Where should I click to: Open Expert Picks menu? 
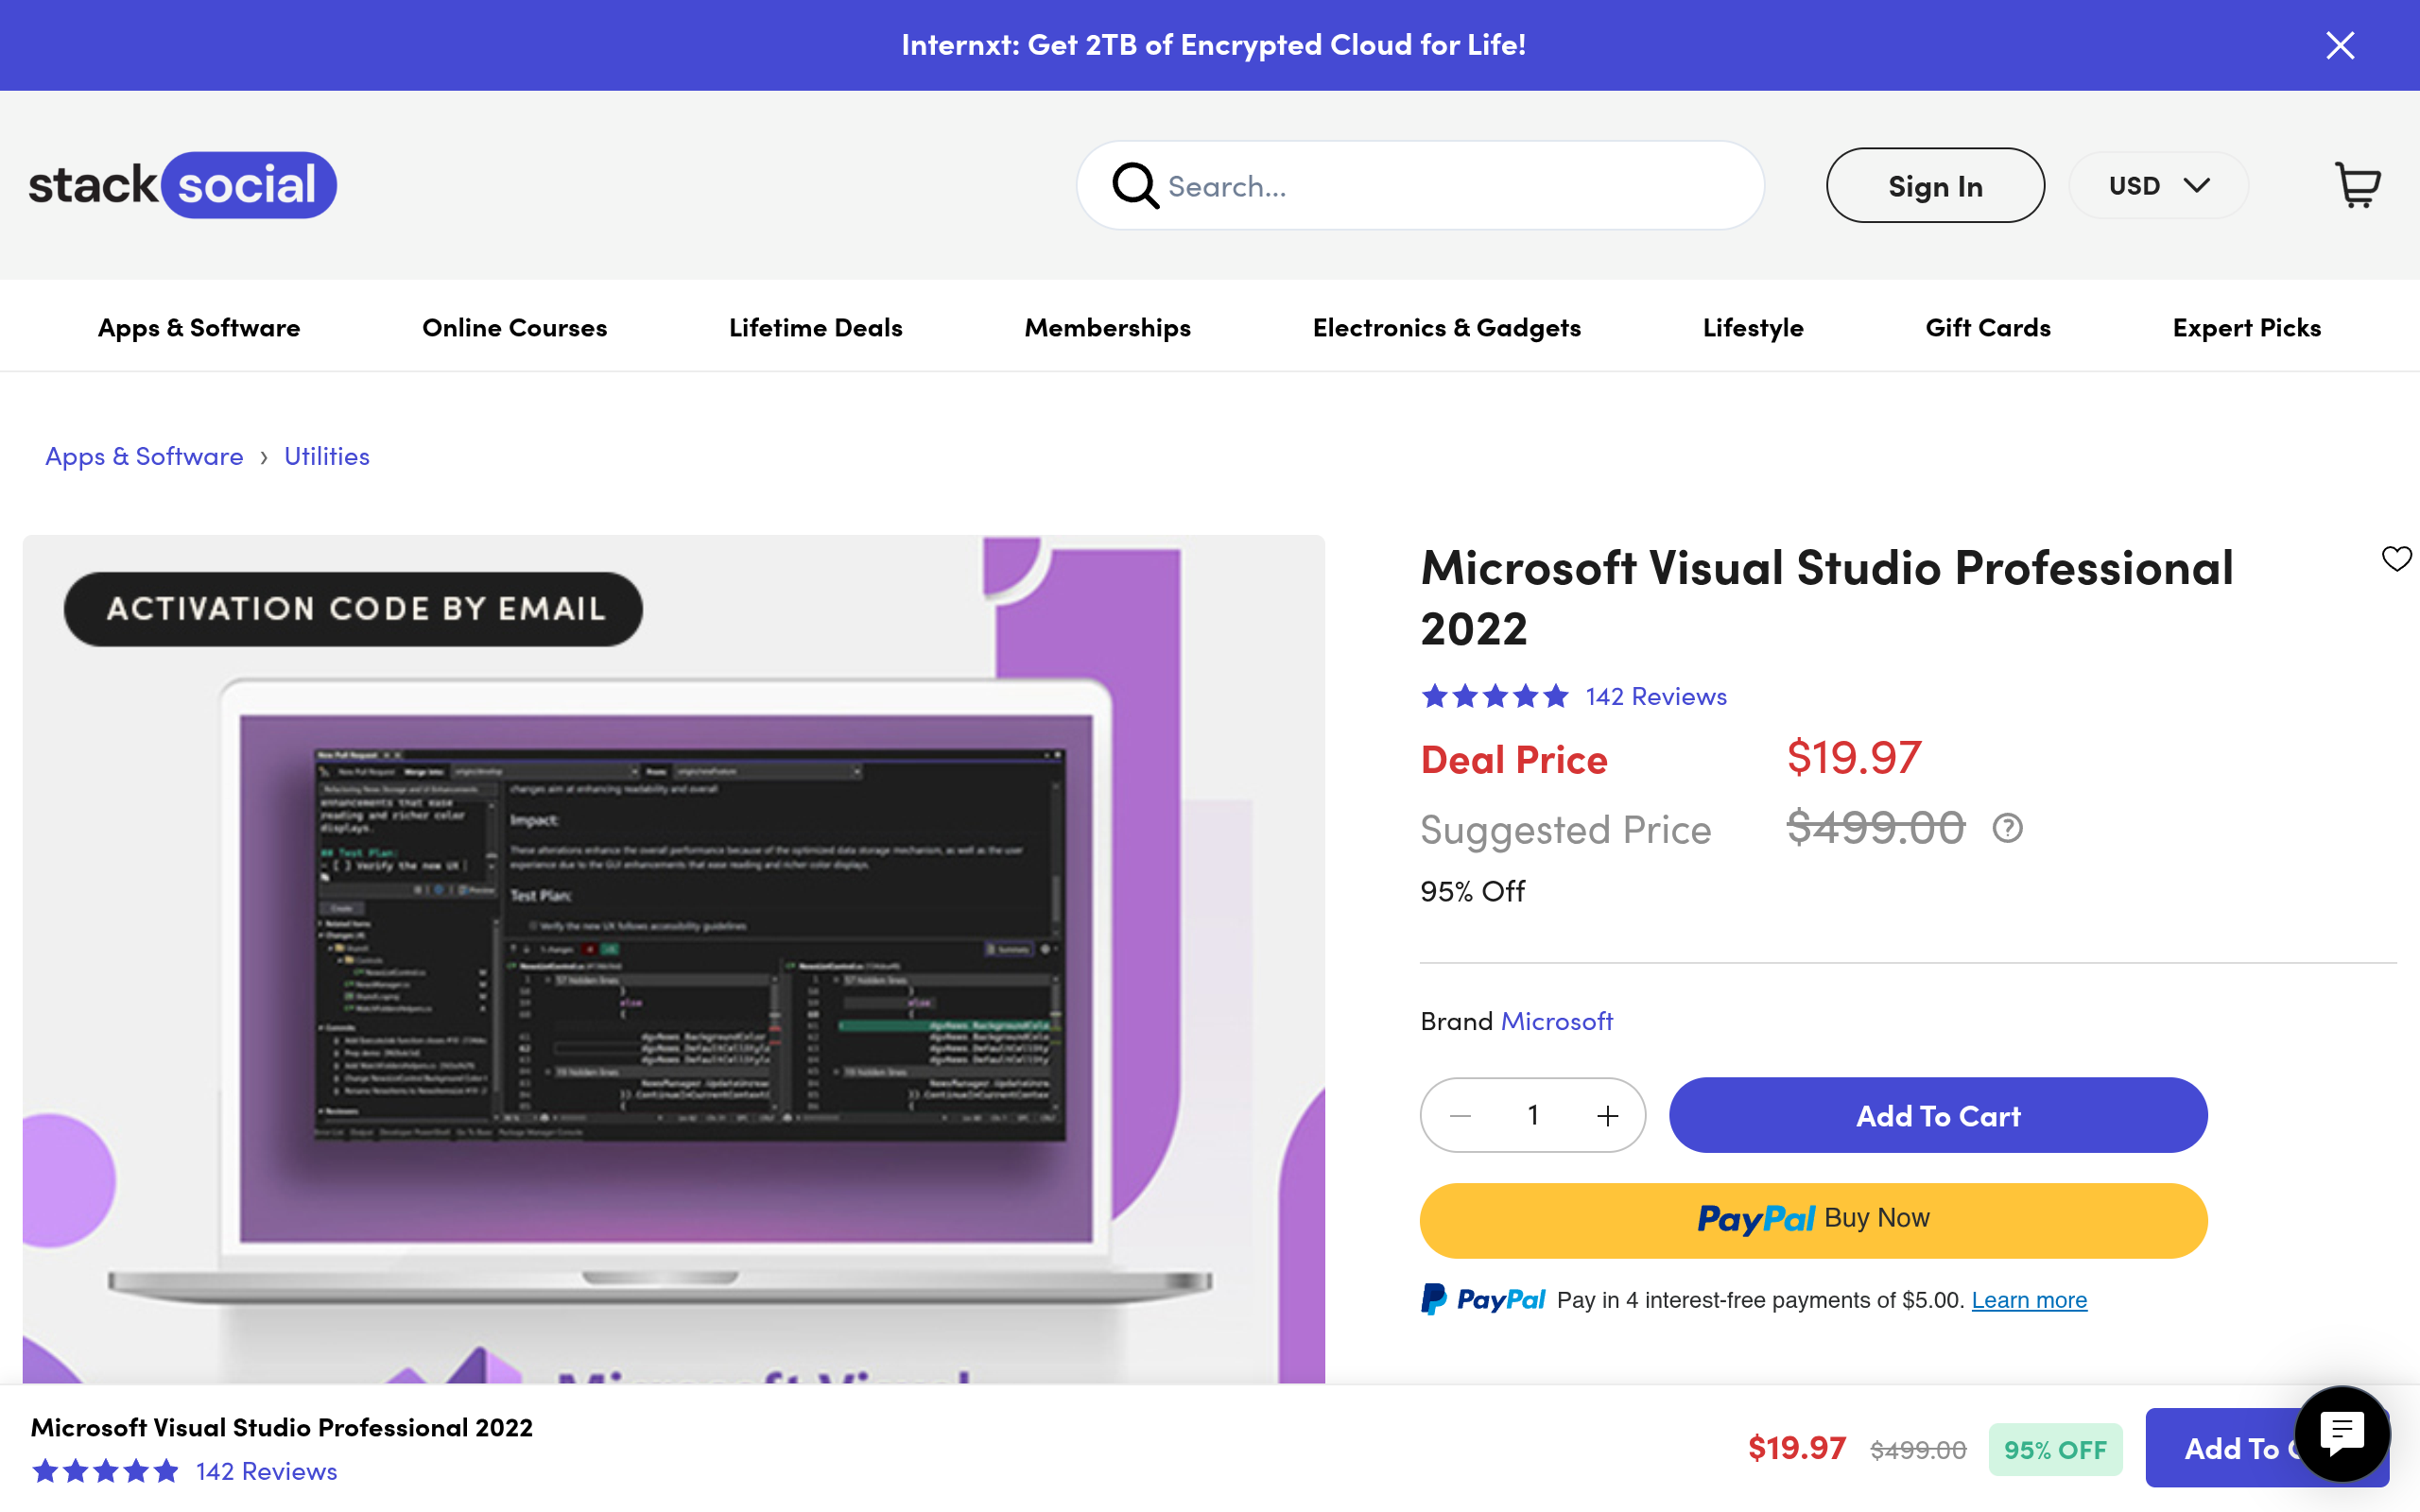click(x=2246, y=327)
